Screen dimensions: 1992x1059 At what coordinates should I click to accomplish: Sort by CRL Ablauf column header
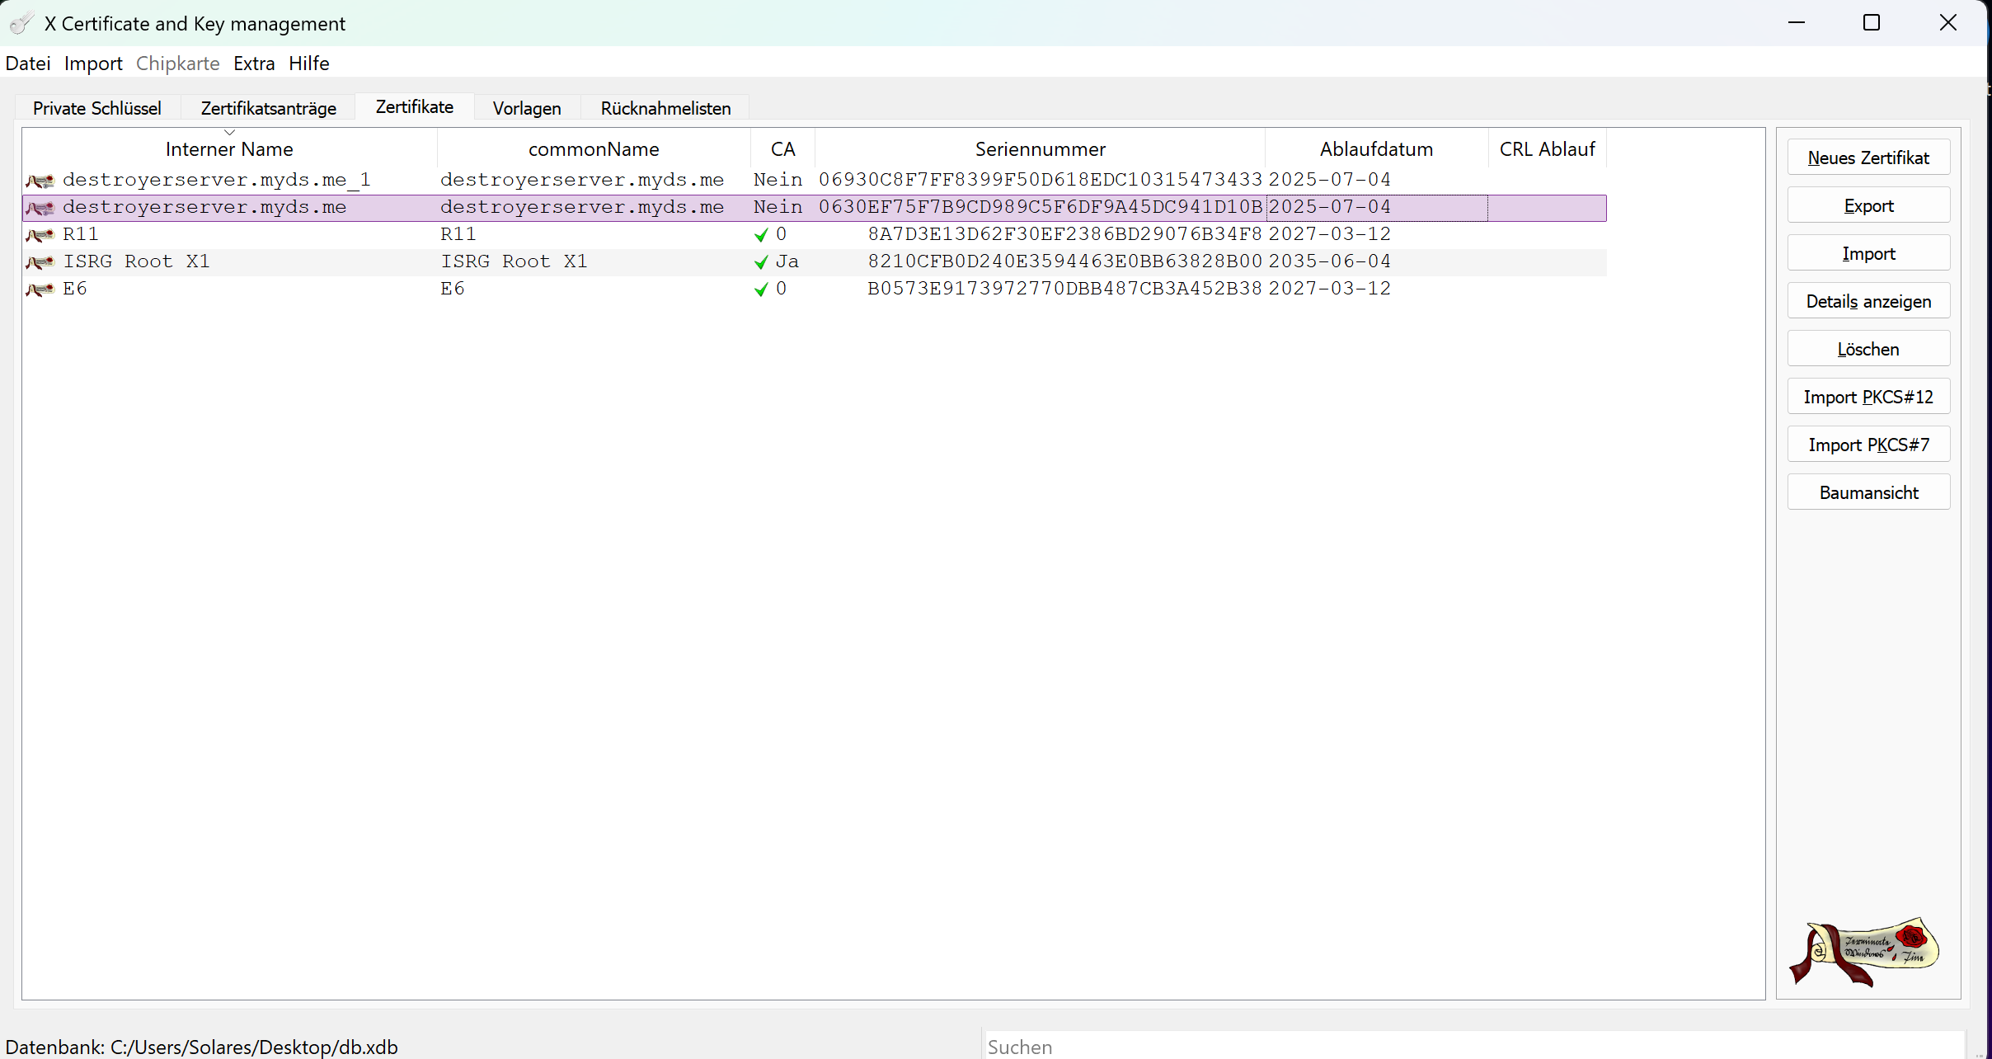pyautogui.click(x=1548, y=149)
